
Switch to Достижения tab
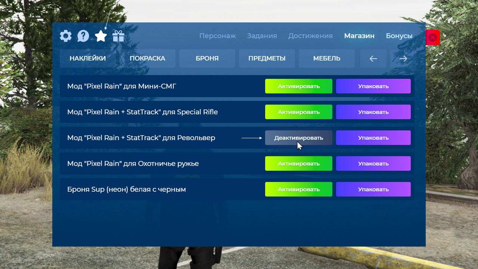pos(310,36)
